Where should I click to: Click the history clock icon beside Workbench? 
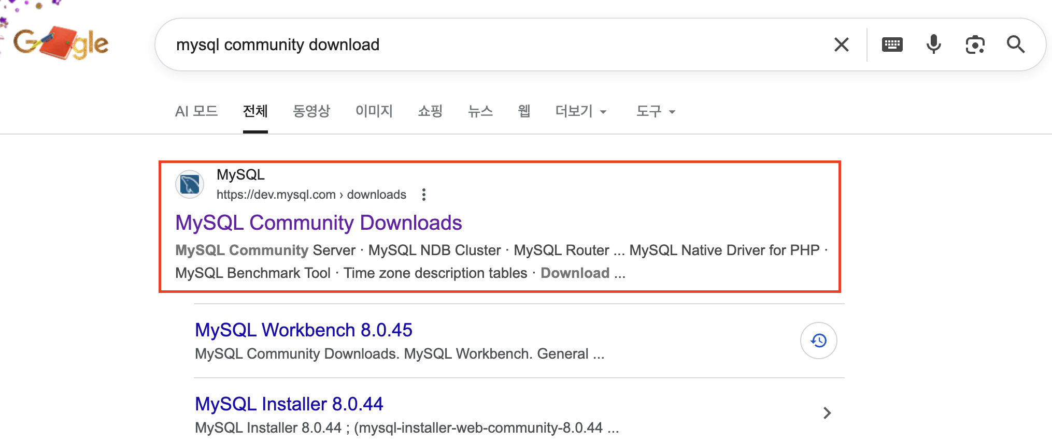819,341
